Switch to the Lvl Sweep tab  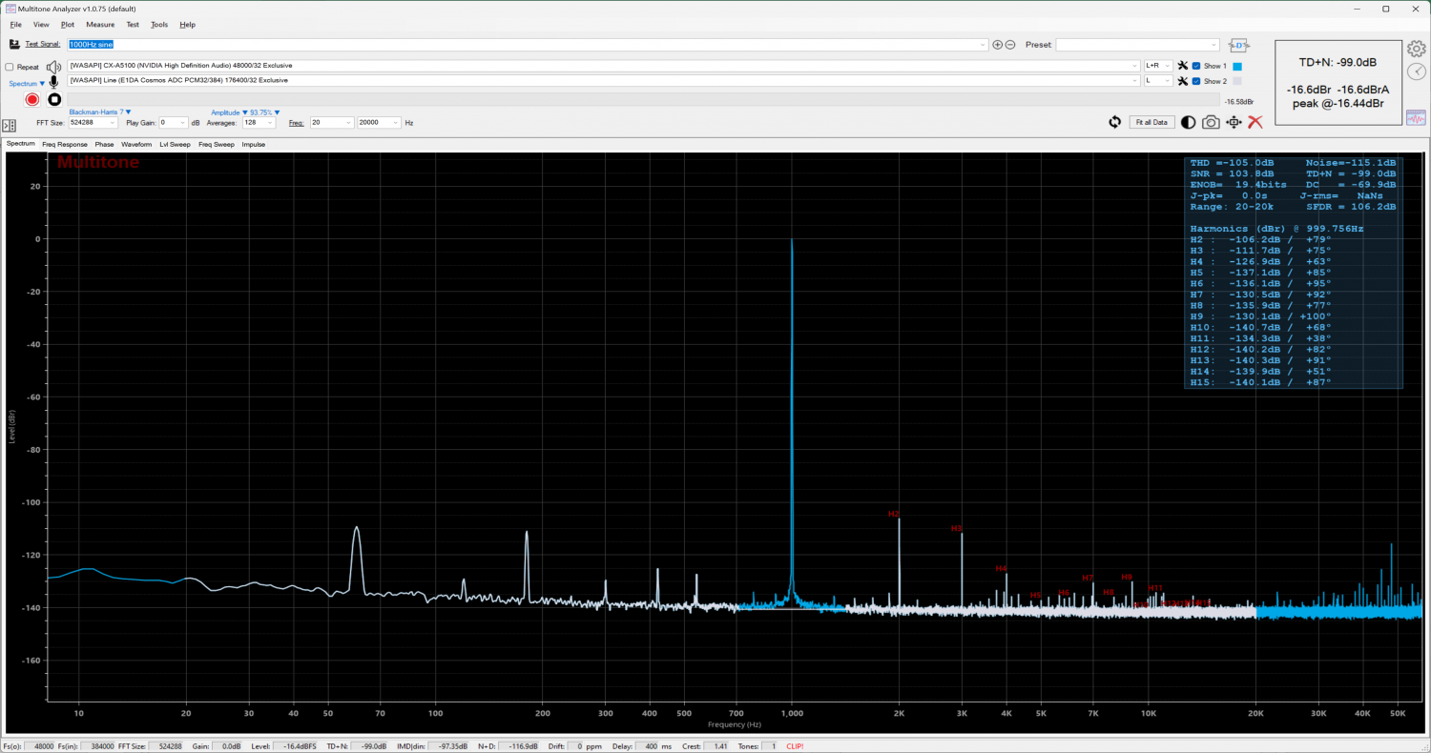175,145
